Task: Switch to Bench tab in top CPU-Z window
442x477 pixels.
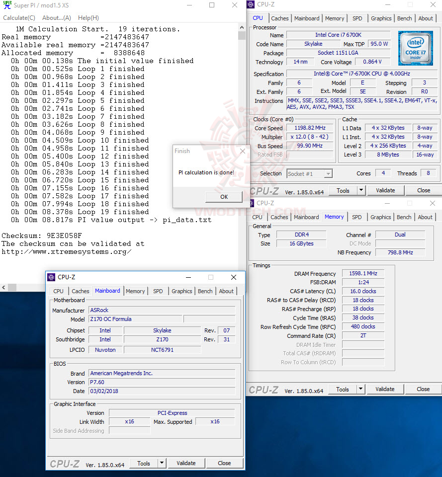Action: click(405, 18)
